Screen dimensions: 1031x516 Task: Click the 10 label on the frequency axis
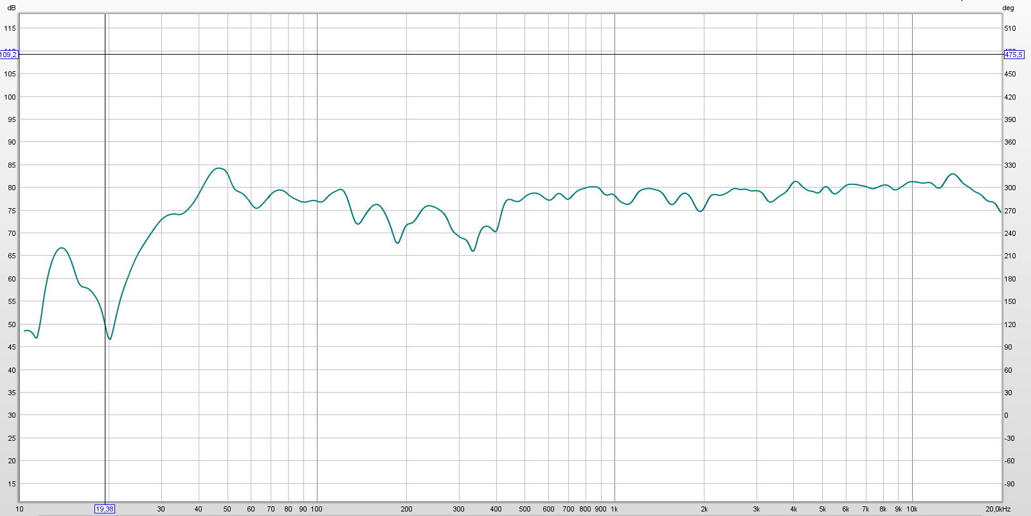(20, 509)
